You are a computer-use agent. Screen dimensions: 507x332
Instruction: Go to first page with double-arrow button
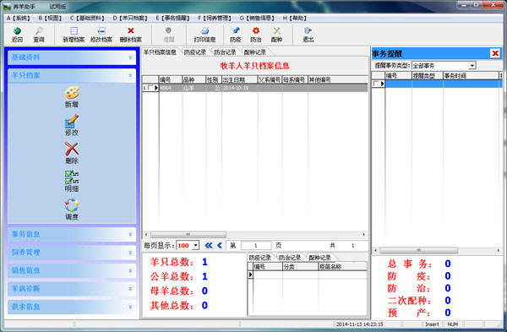coord(209,246)
